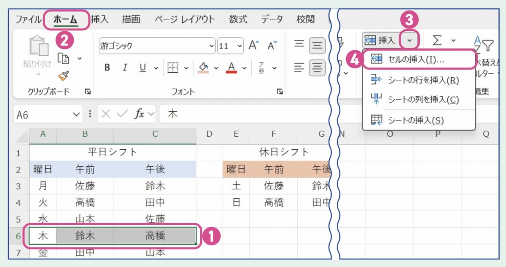Choose シートの挿入(S) from the menu
The width and height of the screenshot is (506, 267).
(x=419, y=120)
